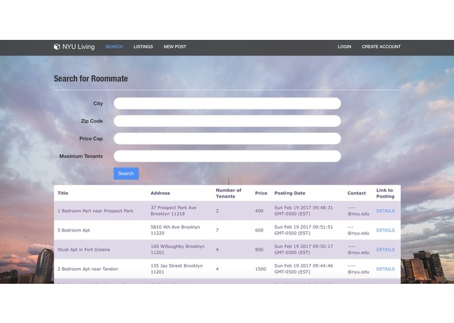
Task: Focus the Maximum Tenants field
Action: click(227, 156)
